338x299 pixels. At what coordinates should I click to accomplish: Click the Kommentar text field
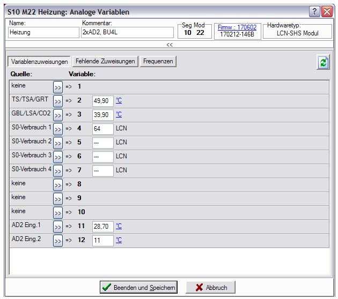pos(127,33)
